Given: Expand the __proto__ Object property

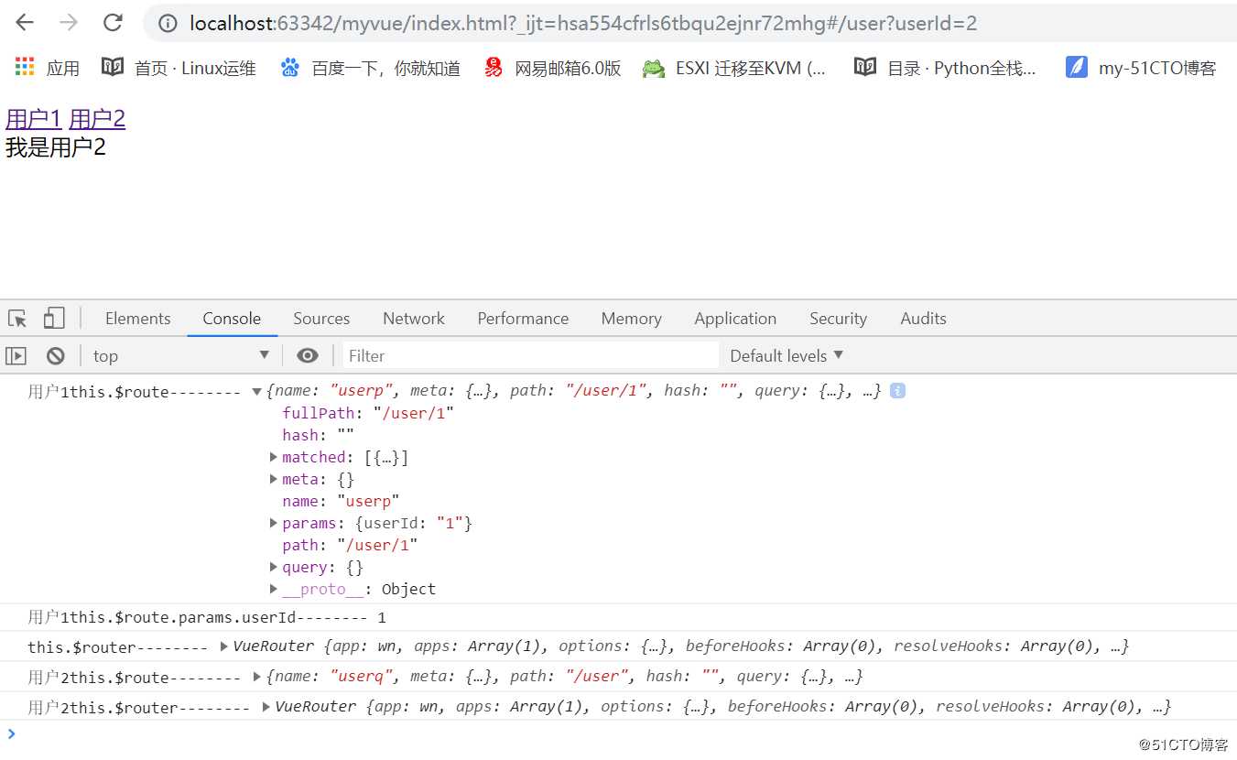Looking at the screenshot, I should pos(274,589).
